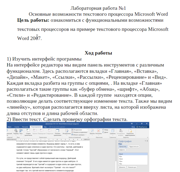Click the Добавить to dictionary button
The image size is (180, 172).
(x=122, y=150)
